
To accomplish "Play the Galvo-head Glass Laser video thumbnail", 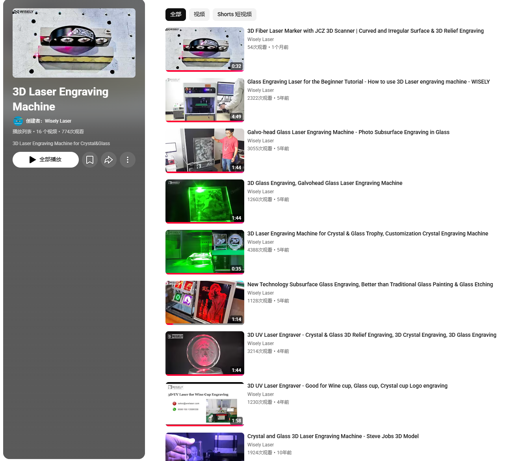I will point(205,151).
